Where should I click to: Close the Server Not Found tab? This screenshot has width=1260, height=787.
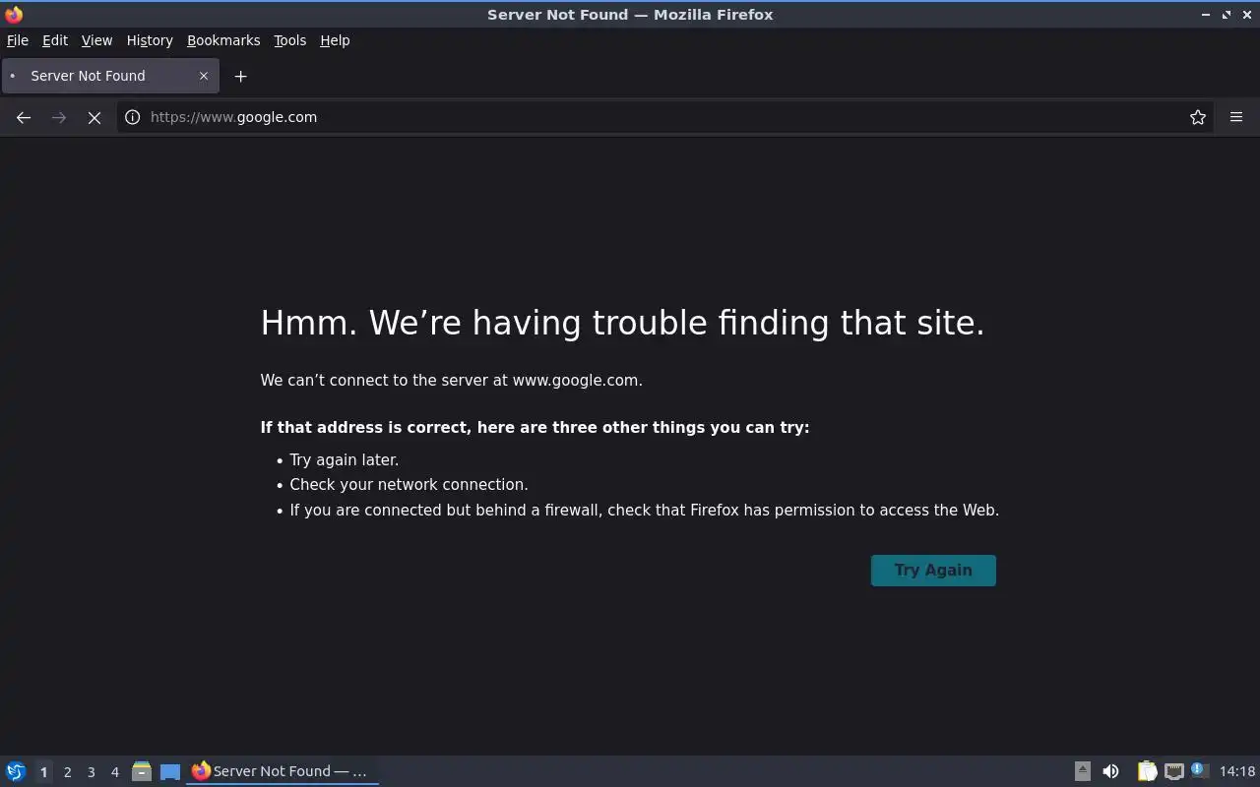[x=204, y=76]
